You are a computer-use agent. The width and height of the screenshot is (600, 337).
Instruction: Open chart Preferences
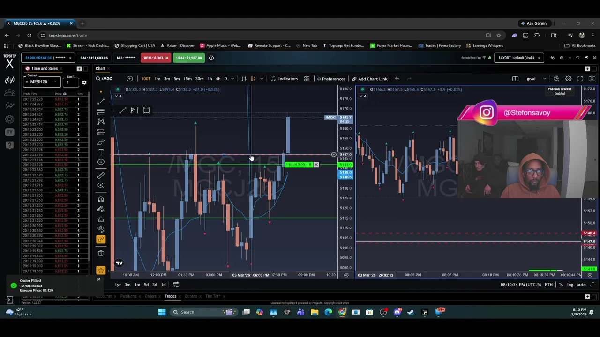[x=331, y=79]
